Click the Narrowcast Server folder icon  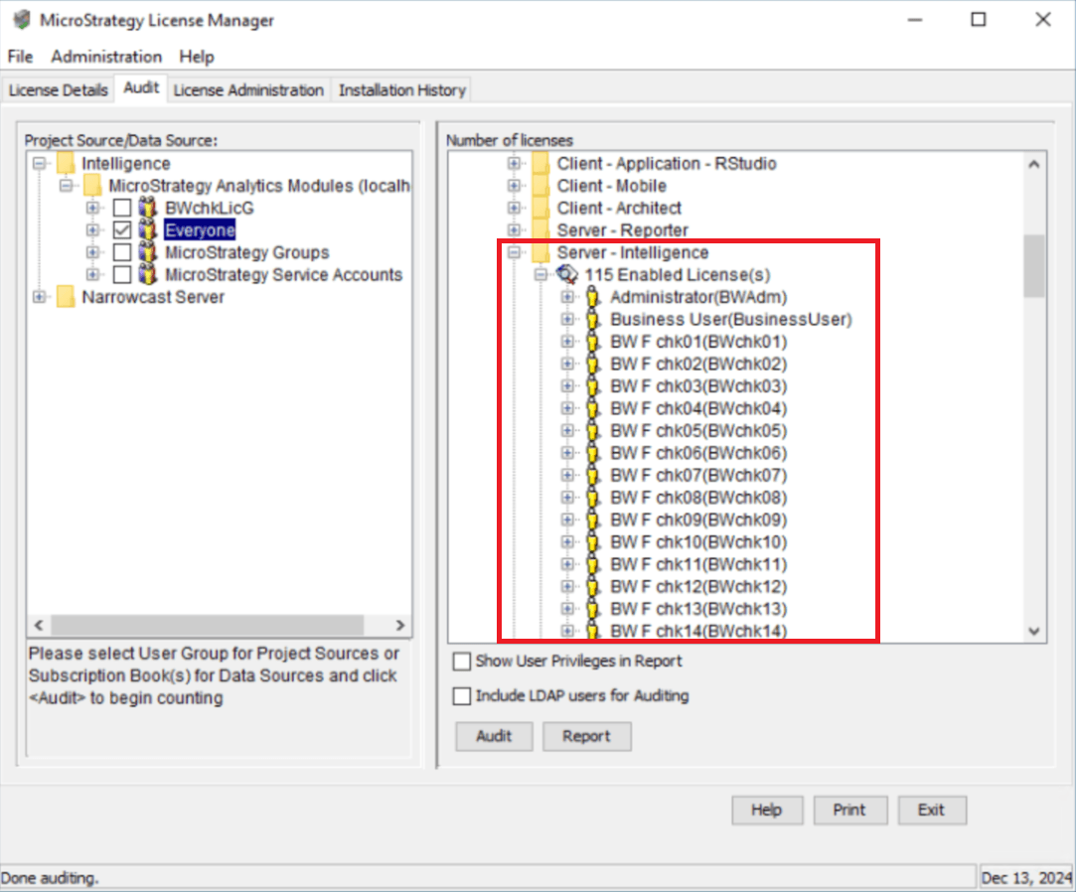[67, 297]
